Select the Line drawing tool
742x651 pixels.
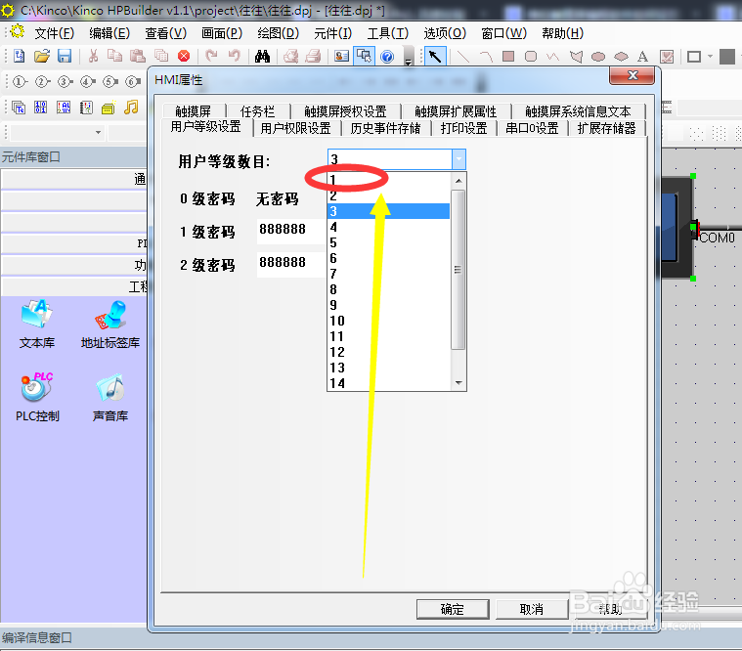[x=462, y=57]
